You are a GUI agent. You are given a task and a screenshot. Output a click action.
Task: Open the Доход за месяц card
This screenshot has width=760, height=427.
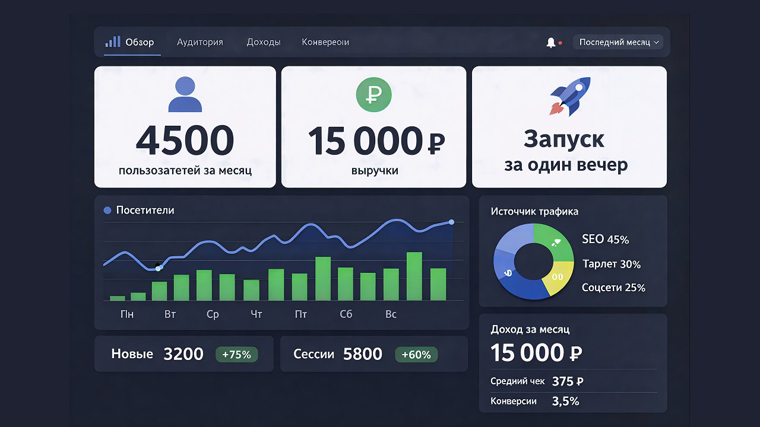(573, 363)
